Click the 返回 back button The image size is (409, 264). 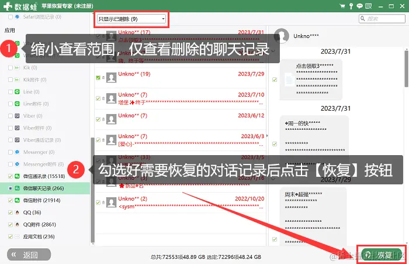click(x=29, y=255)
